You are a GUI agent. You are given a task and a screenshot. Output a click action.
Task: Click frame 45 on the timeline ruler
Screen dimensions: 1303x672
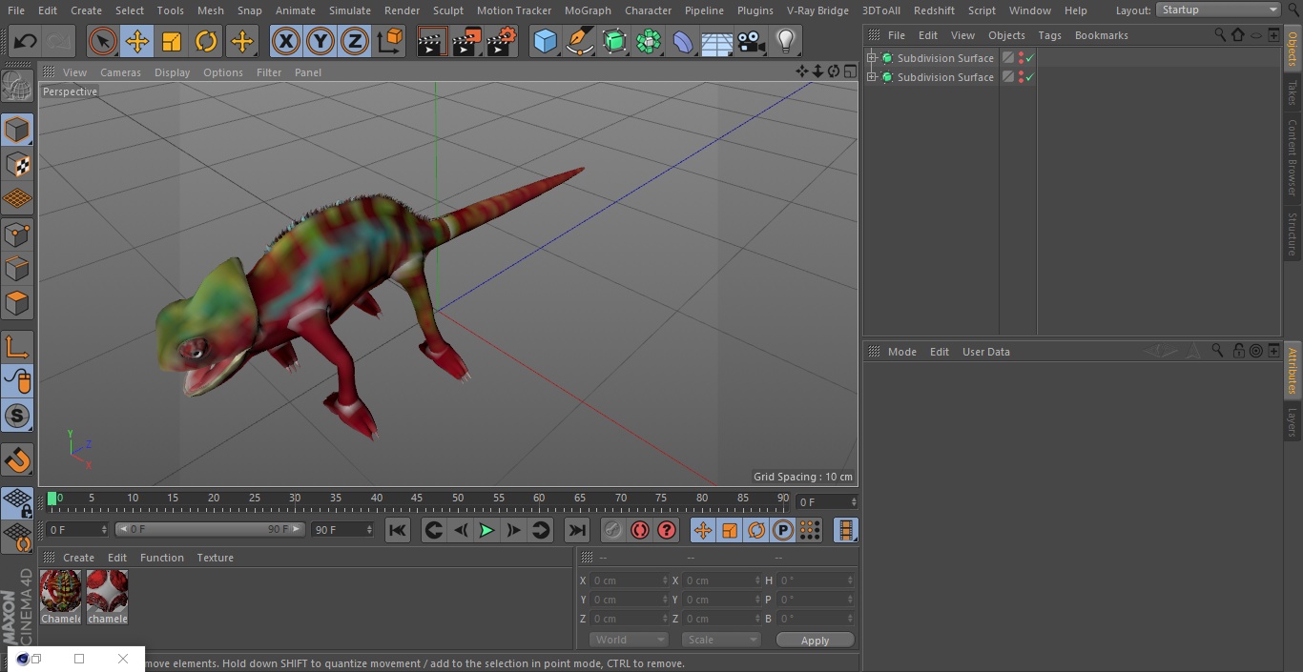pos(418,499)
